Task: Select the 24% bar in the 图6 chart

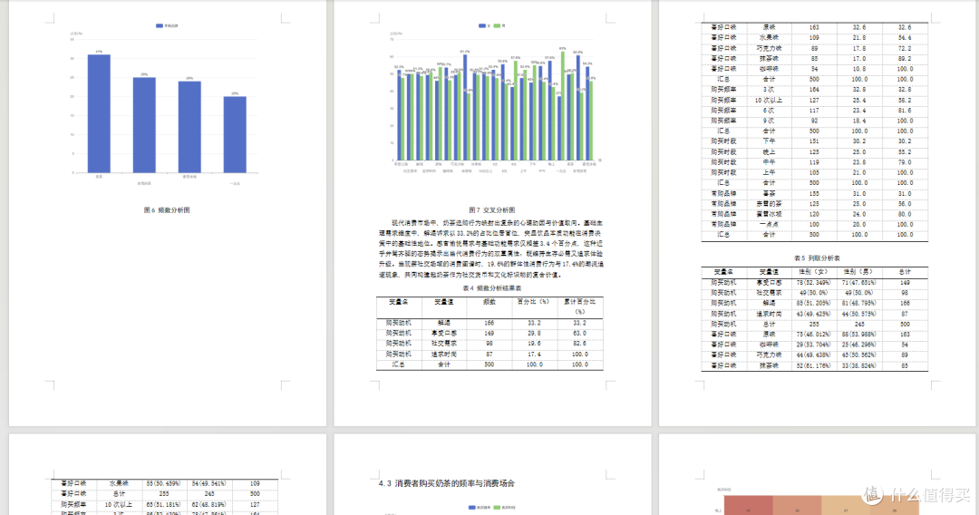Action: tap(189, 127)
